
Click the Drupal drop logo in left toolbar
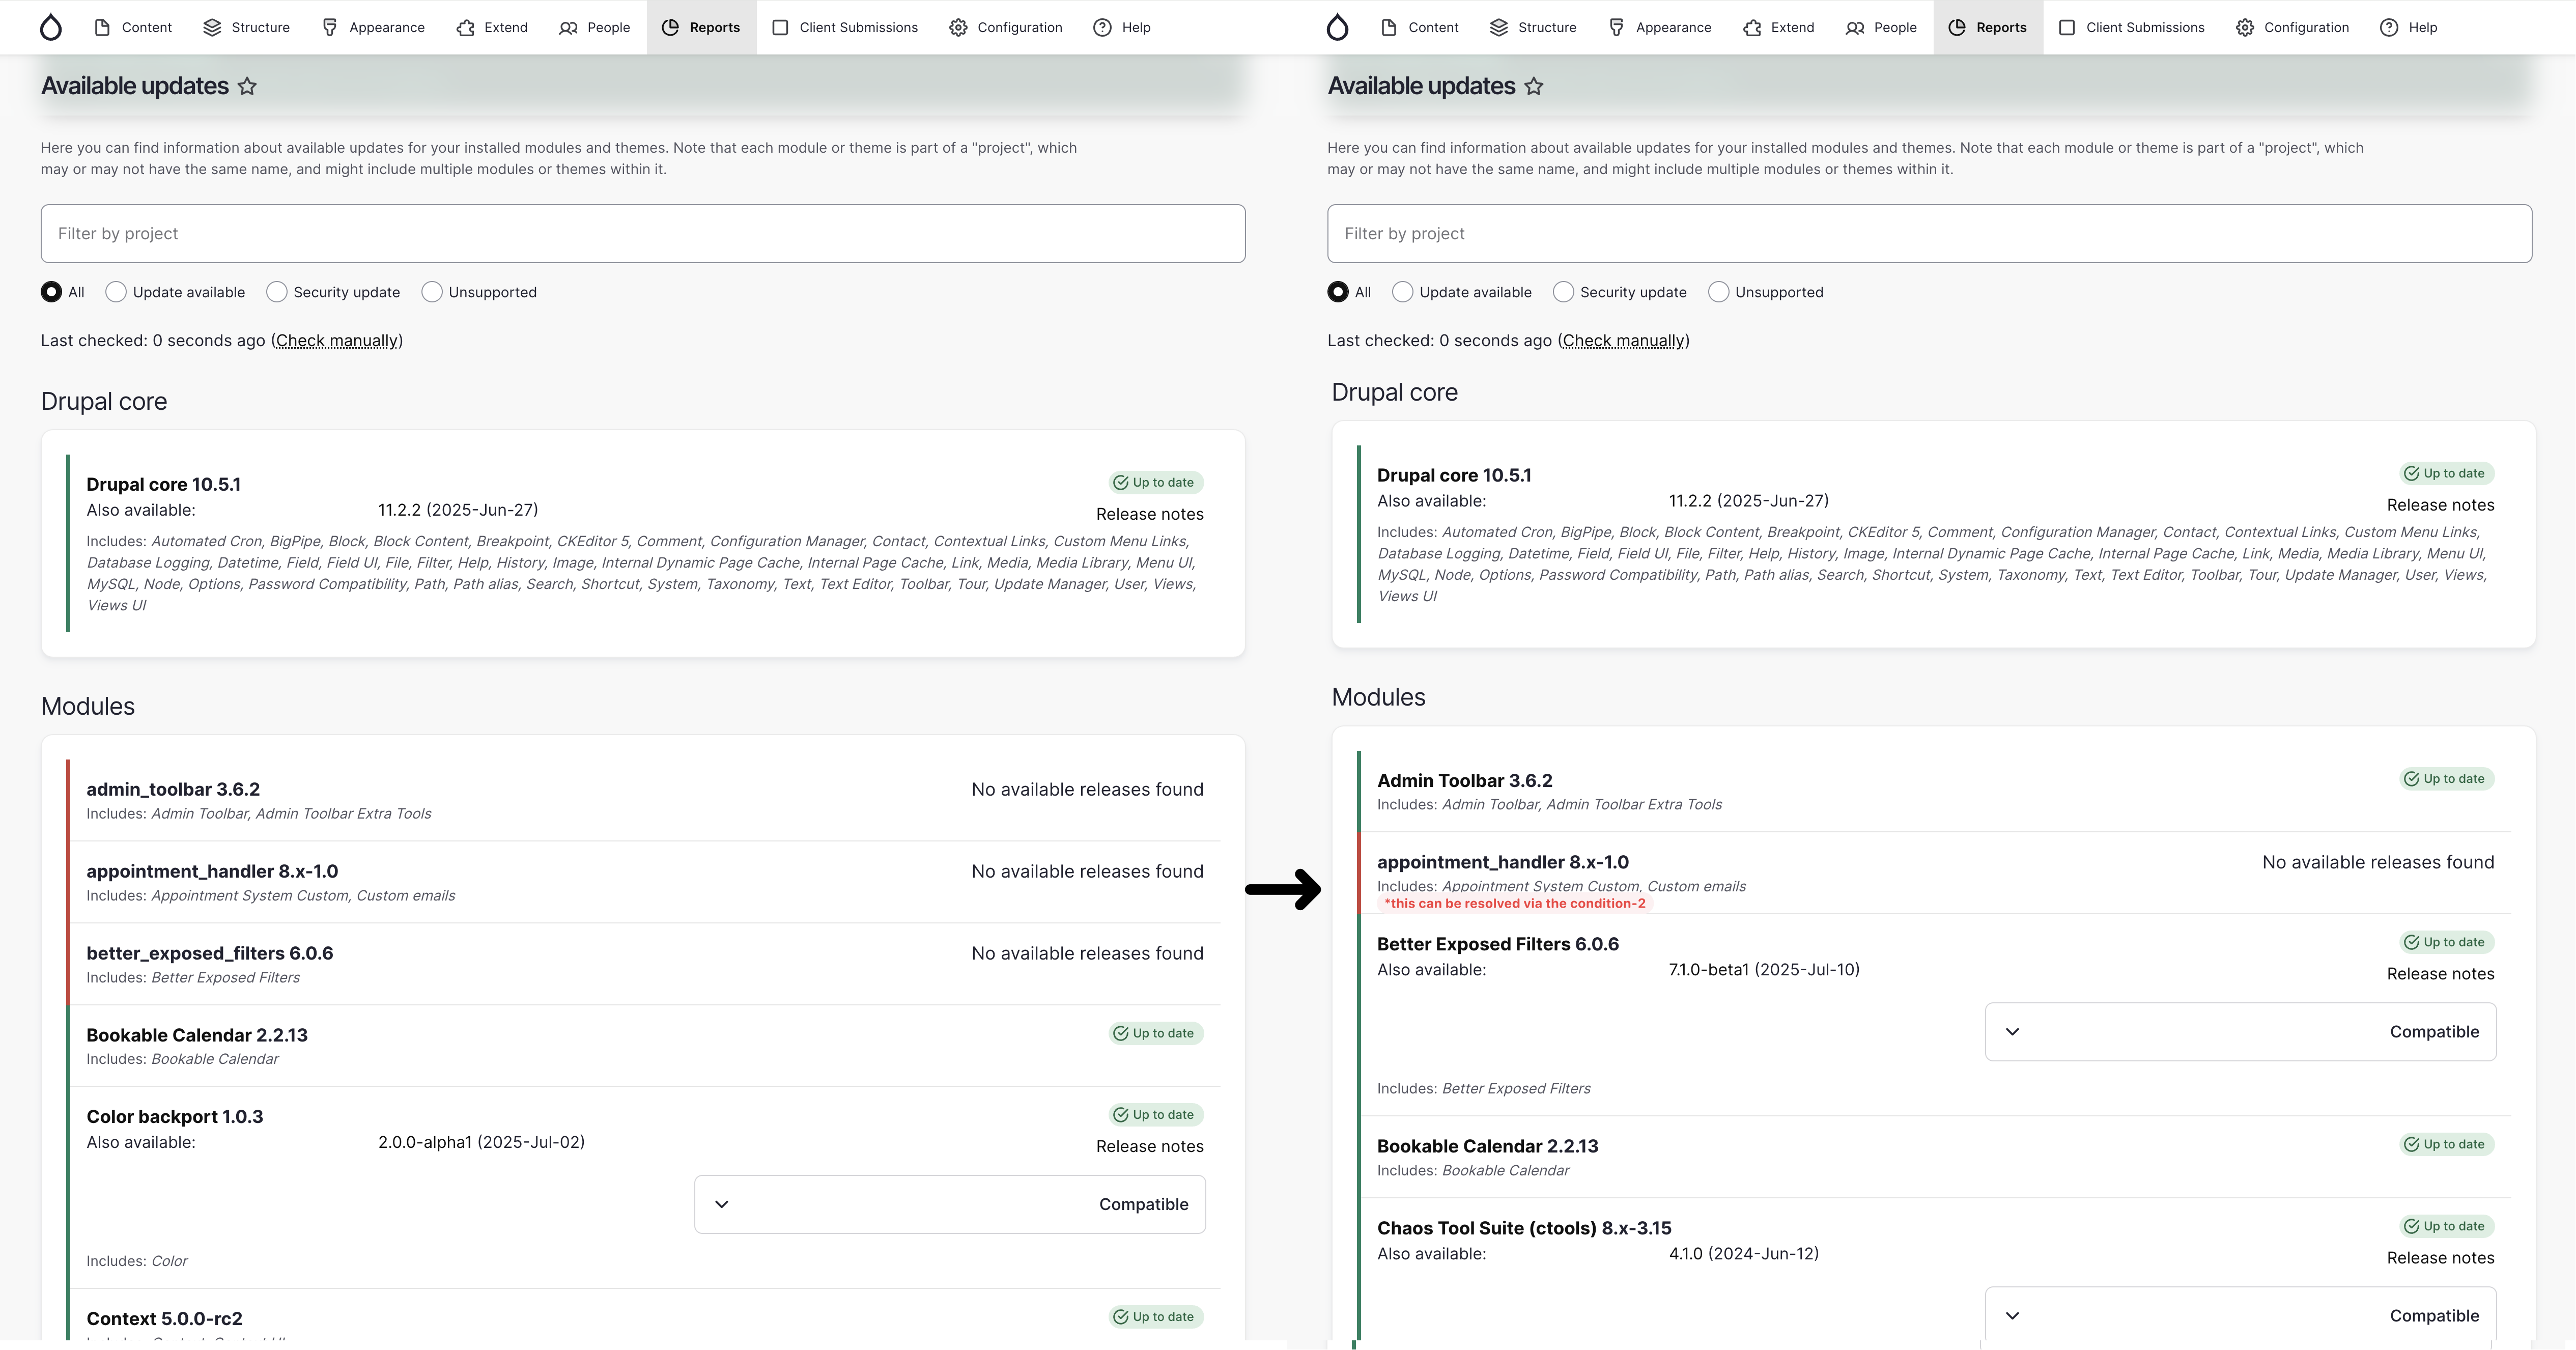pyautogui.click(x=51, y=27)
